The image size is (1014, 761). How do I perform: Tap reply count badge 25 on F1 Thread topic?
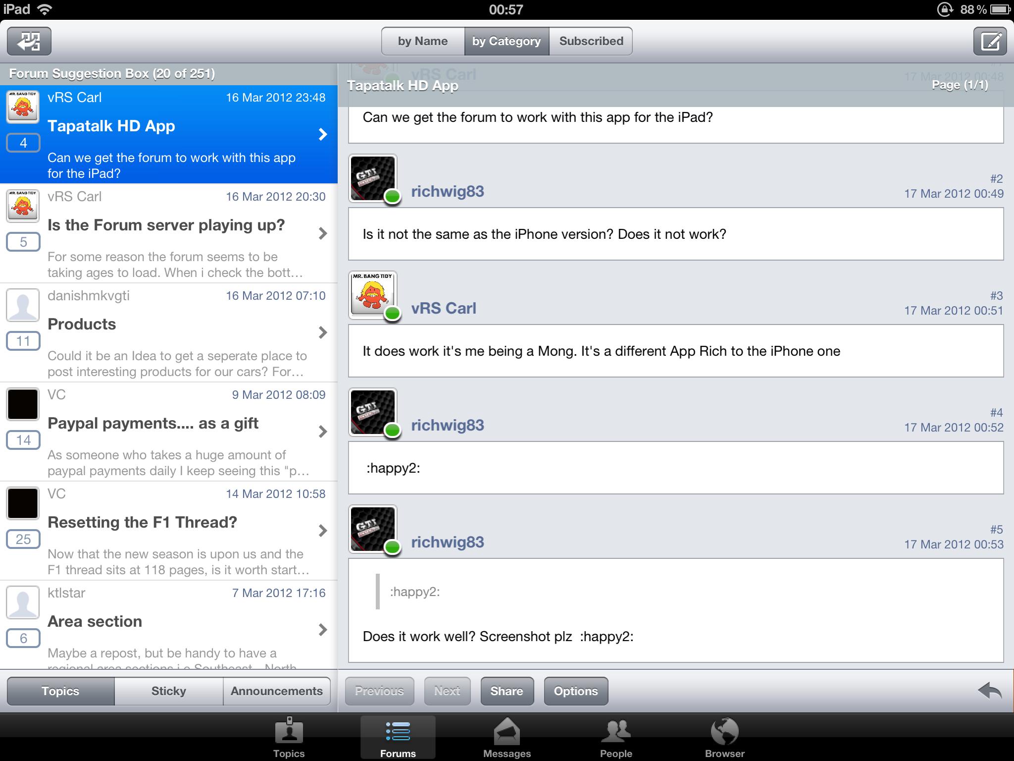[23, 540]
